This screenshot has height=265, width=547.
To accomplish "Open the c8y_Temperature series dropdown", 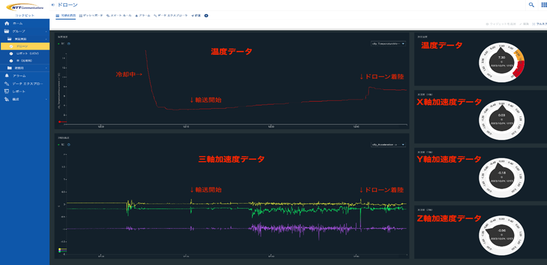I will [x=388, y=43].
